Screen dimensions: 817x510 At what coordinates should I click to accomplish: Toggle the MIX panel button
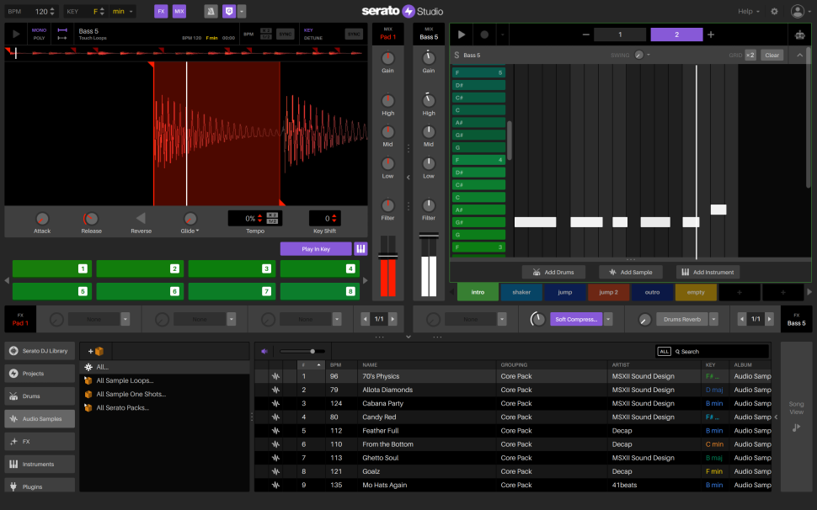(x=179, y=11)
